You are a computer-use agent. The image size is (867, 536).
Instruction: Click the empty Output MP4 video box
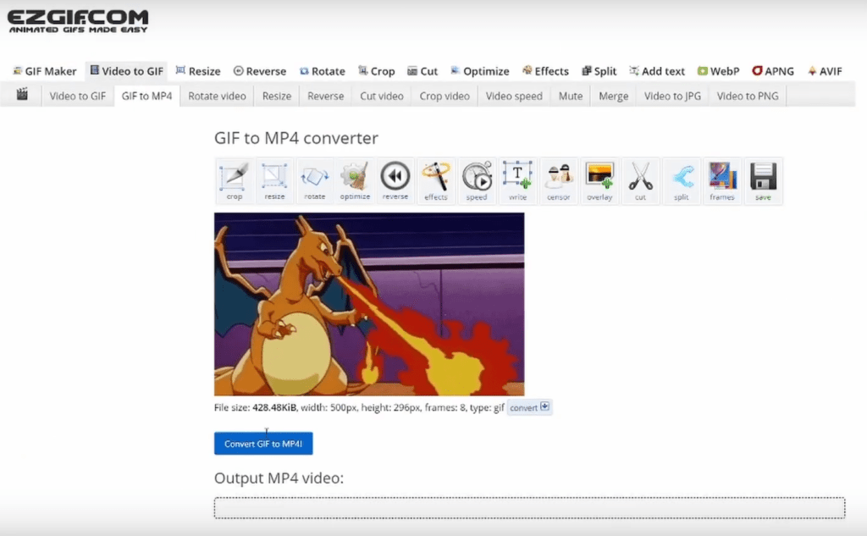530,508
